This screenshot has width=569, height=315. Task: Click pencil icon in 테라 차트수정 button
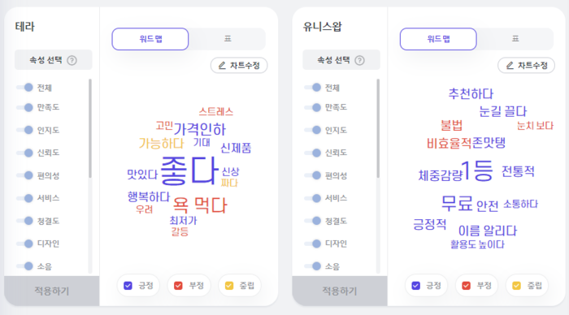[222, 66]
